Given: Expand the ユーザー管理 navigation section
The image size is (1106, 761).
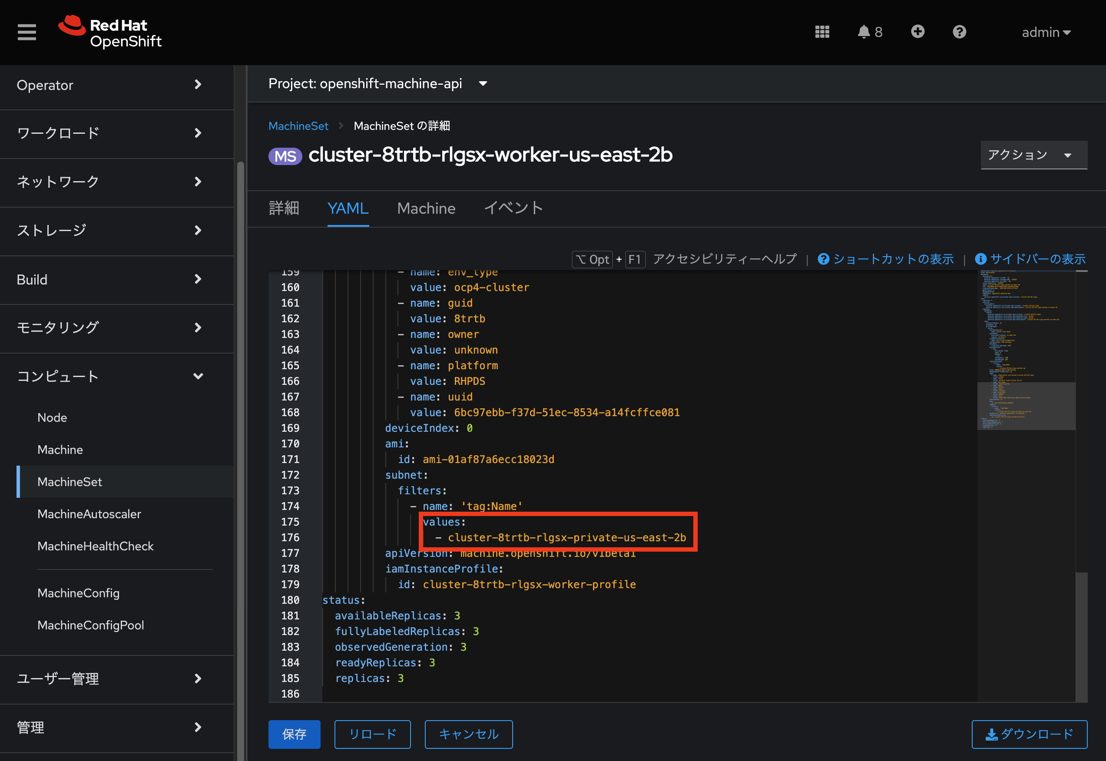Looking at the screenshot, I should click(x=117, y=679).
